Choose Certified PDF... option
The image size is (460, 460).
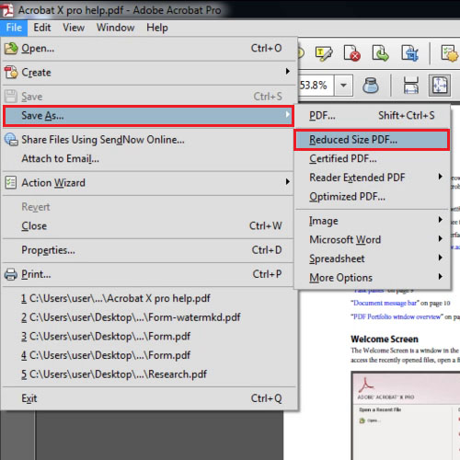pyautogui.click(x=372, y=159)
